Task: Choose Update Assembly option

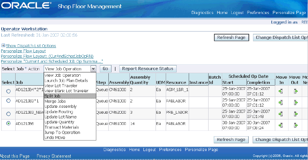Action: tap(70, 106)
